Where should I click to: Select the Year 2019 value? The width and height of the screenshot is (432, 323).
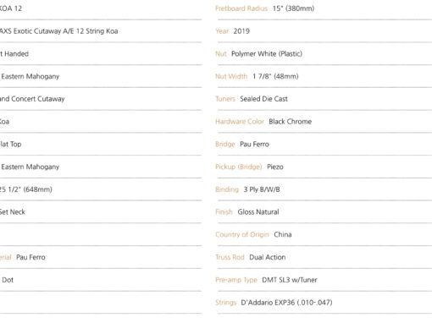(241, 31)
